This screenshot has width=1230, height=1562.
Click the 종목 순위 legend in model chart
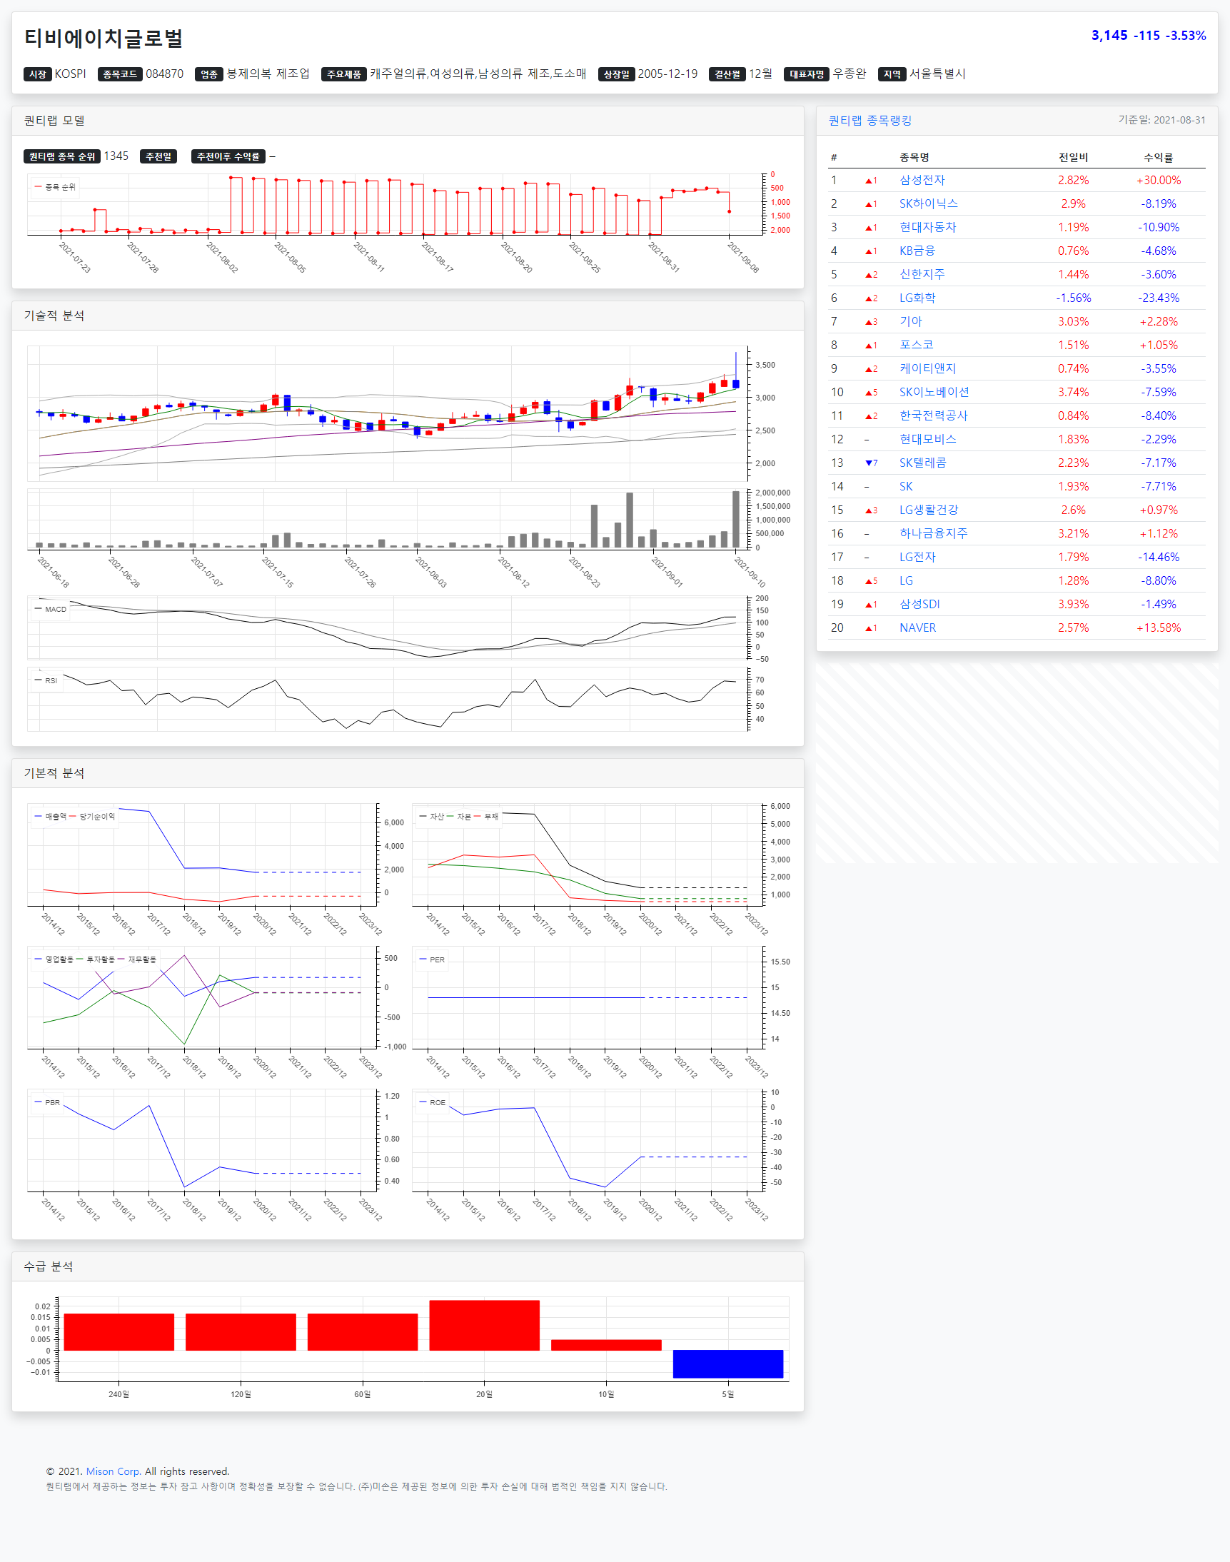click(56, 187)
